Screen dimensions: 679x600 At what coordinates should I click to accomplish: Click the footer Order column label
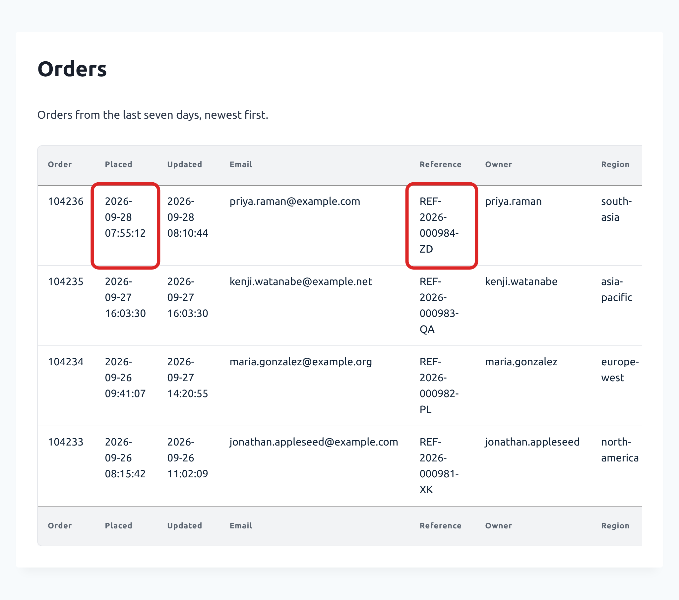coord(60,526)
